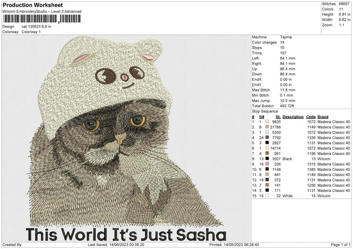Click the Height value 6.81 in

tap(344, 14)
